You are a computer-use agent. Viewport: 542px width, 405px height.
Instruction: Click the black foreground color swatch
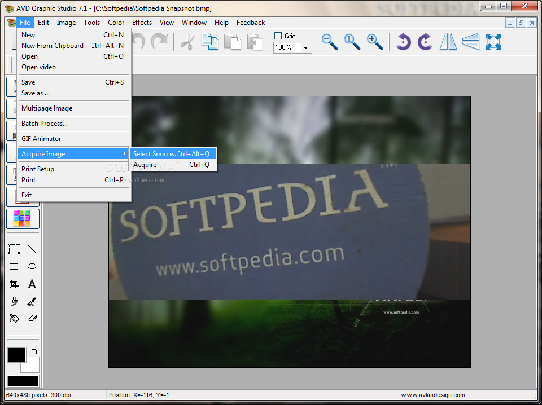16,355
